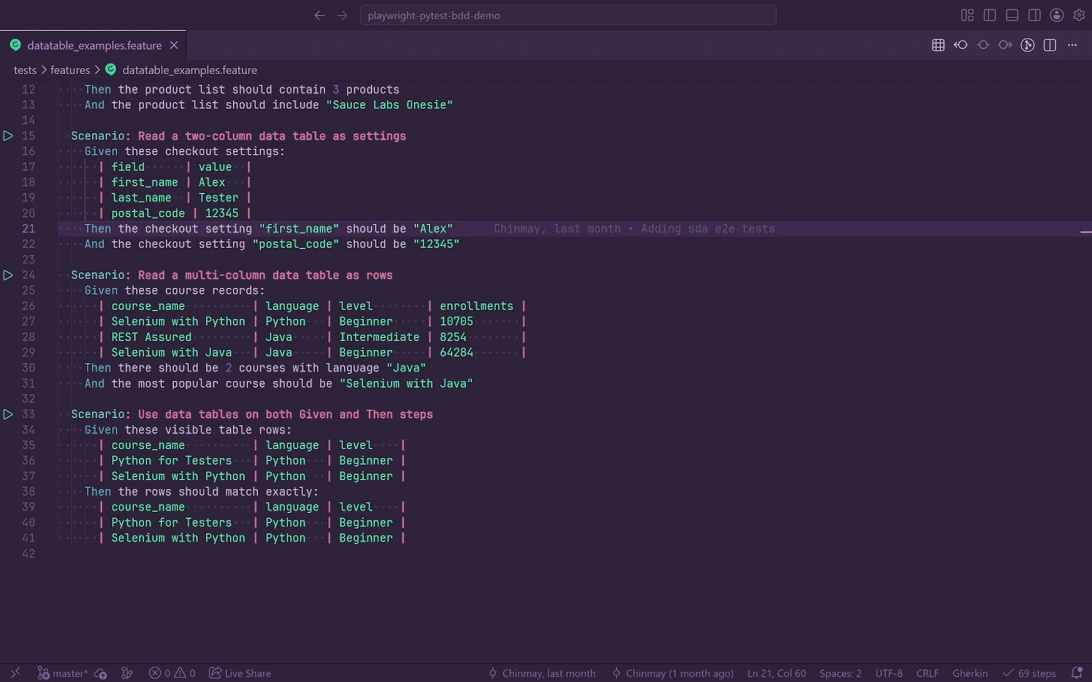Image resolution: width=1092 pixels, height=682 pixels.
Task: Click the 'Chinmay, last month' status blame
Action: tap(542, 673)
